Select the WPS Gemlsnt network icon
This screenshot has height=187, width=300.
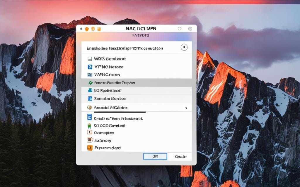coord(90,58)
